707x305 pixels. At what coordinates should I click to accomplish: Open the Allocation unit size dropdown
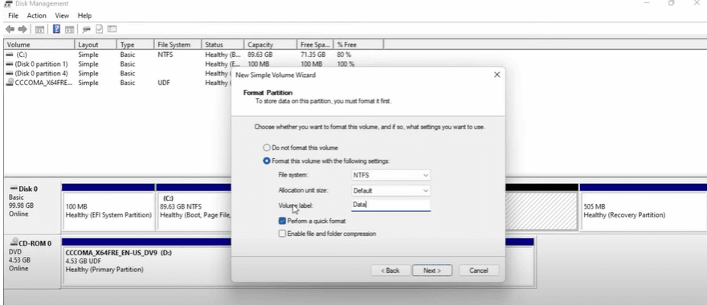[390, 190]
